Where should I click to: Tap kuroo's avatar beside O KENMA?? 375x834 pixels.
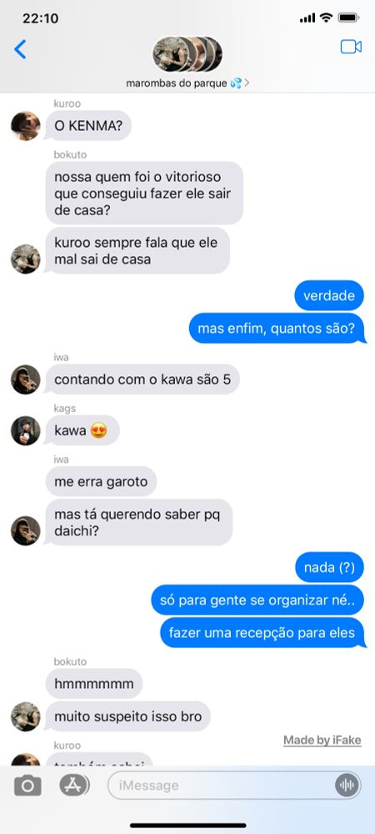tap(26, 126)
